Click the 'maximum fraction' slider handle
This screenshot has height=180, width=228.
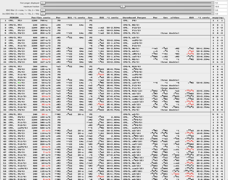[123, 6]
